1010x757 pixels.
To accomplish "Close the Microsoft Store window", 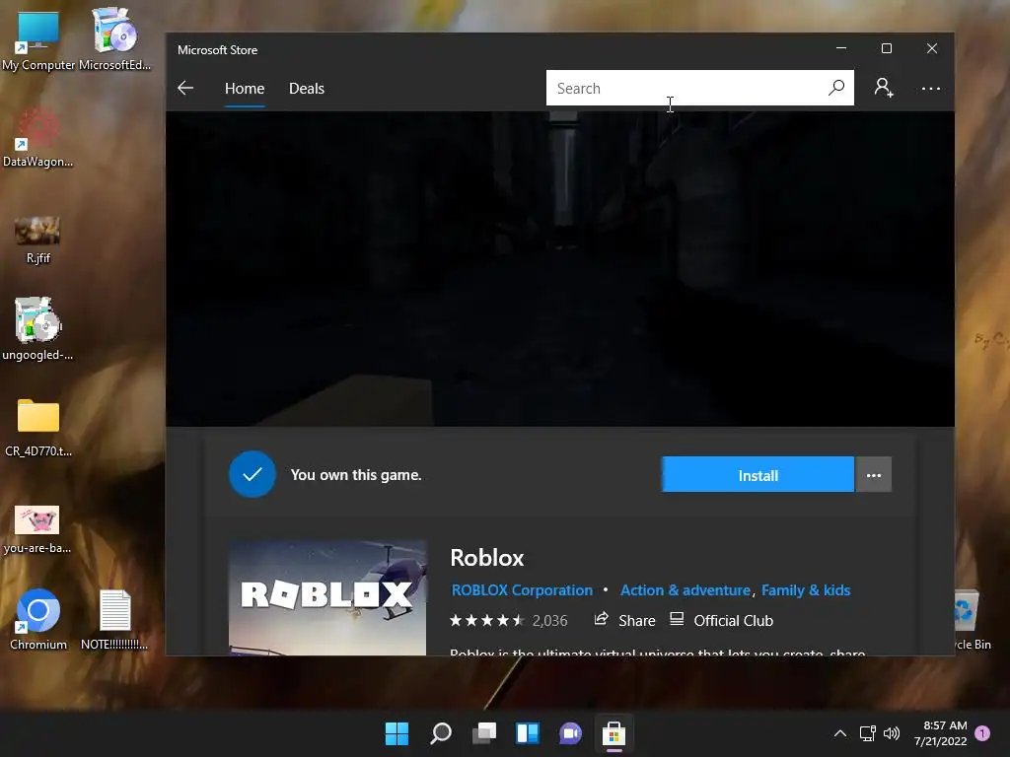I will click(931, 48).
